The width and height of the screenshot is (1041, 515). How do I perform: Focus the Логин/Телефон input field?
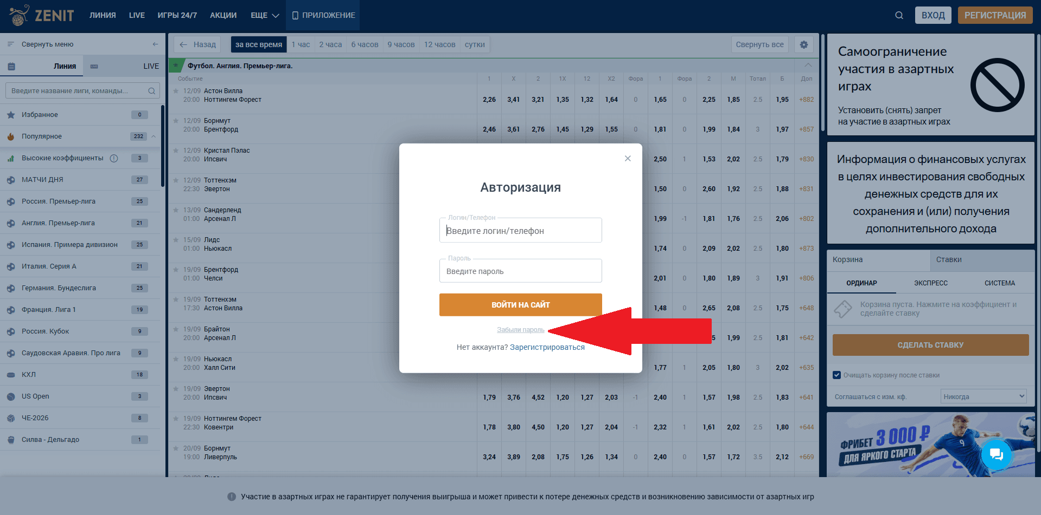click(x=520, y=230)
